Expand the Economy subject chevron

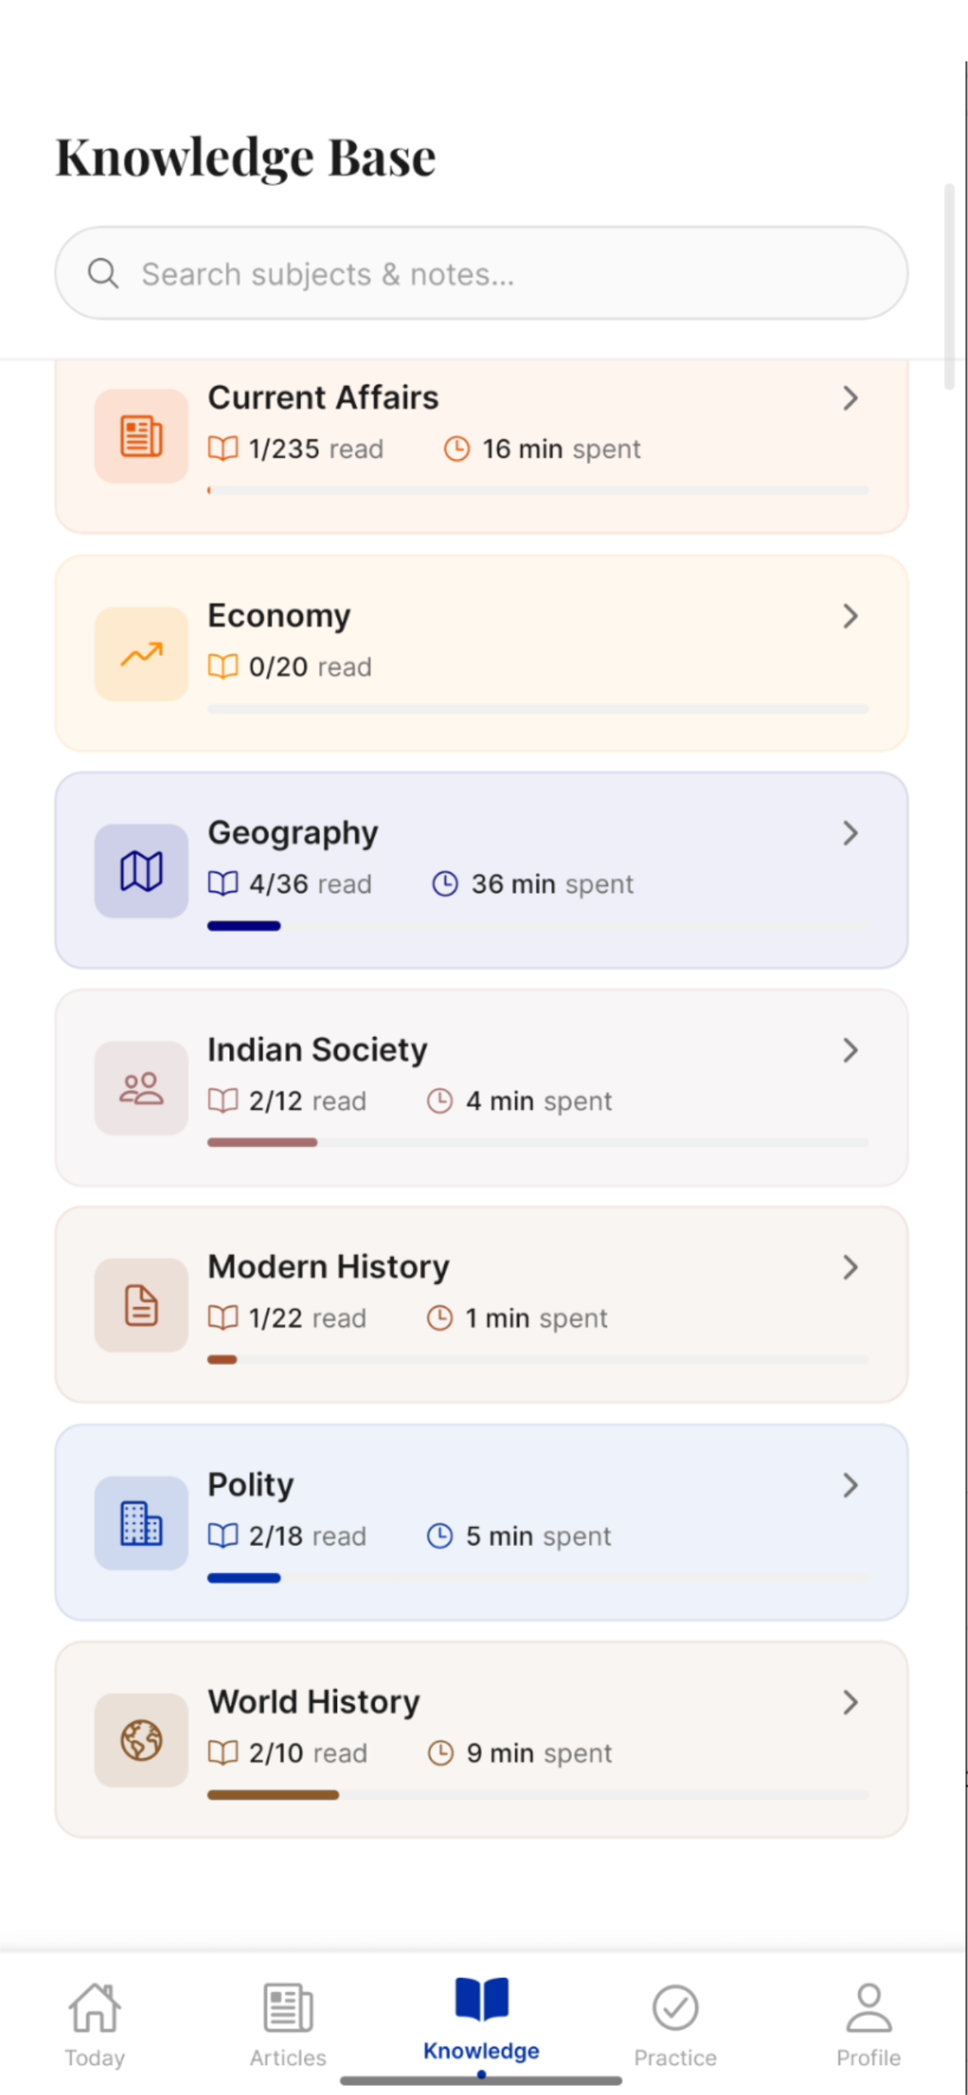[x=850, y=616]
